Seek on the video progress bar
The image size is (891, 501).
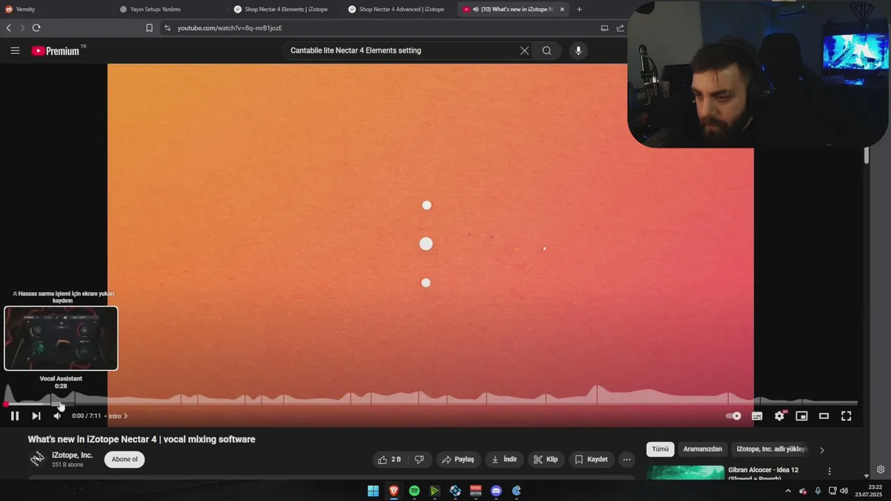432,404
